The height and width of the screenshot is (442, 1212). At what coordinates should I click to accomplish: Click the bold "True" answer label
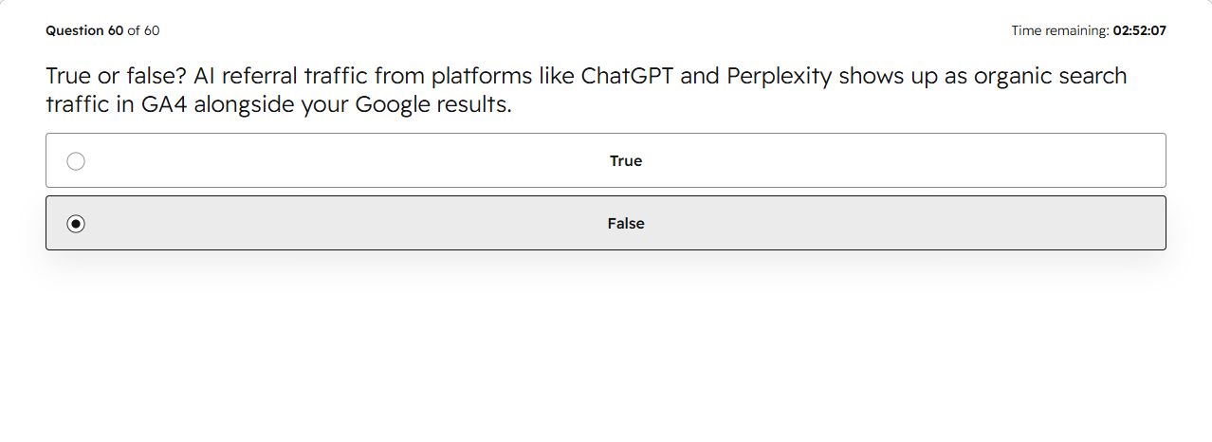626,161
